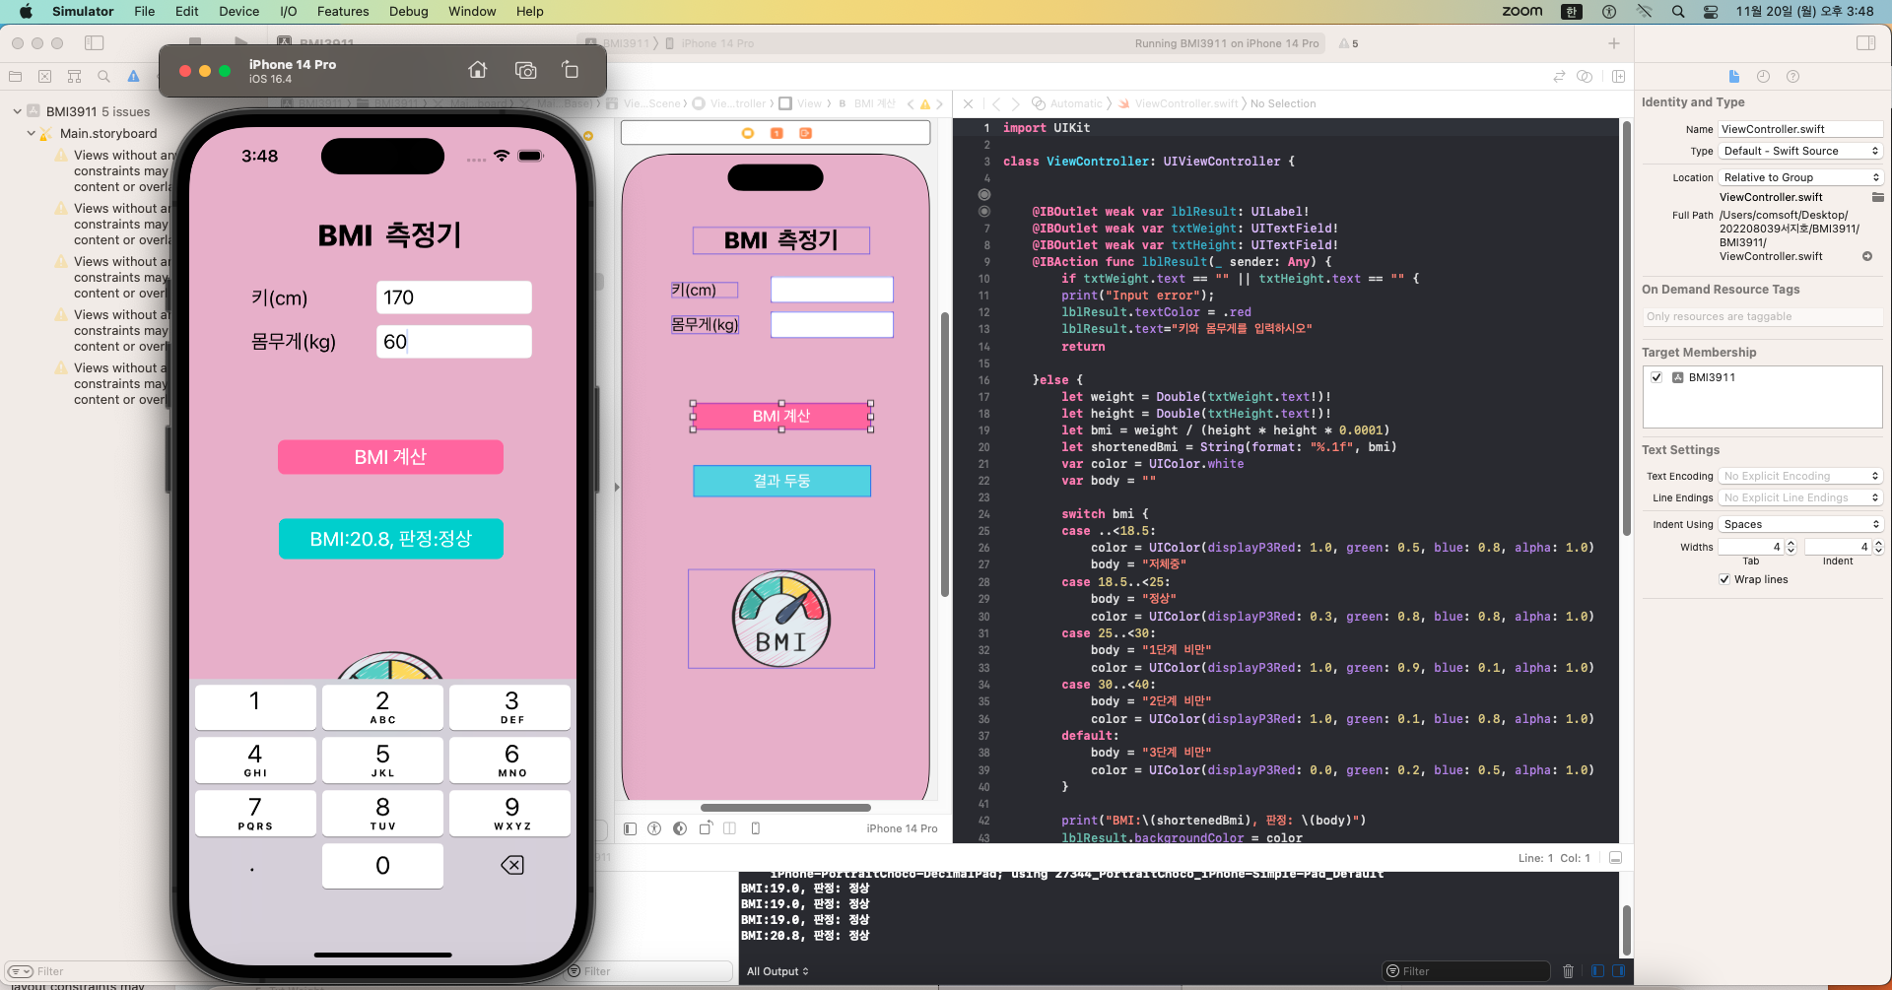Uncheck BMI3911 target membership
Image resolution: width=1892 pixels, height=990 pixels.
point(1656,377)
